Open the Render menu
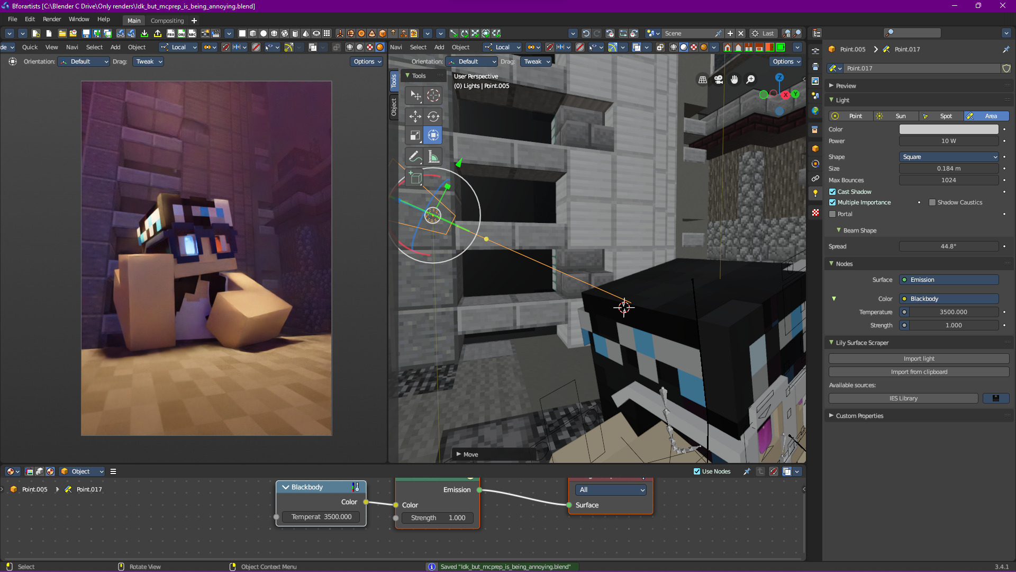Image resolution: width=1016 pixels, height=572 pixels. [x=52, y=19]
